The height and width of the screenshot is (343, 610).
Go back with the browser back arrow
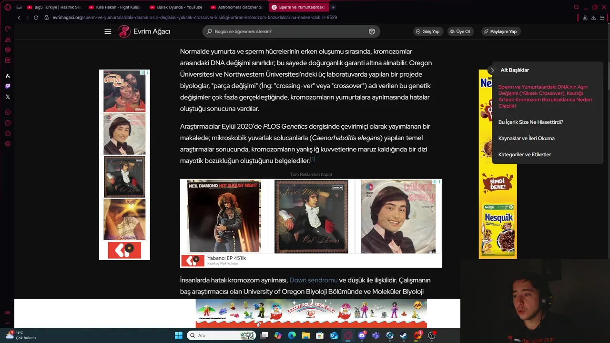(x=19, y=18)
